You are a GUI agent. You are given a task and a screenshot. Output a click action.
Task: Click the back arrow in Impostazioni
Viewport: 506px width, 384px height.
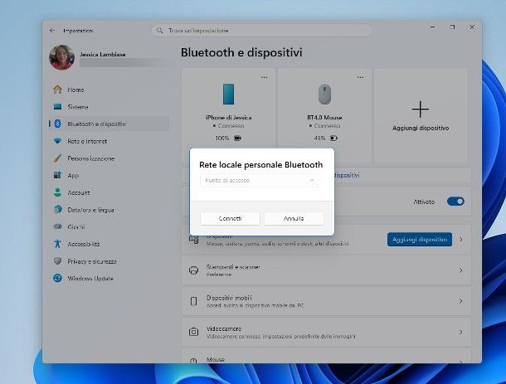click(52, 31)
